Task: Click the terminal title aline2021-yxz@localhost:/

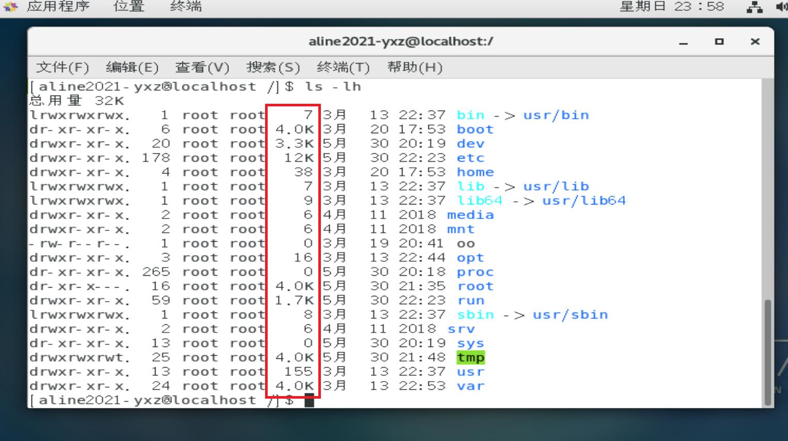Action: click(x=400, y=41)
